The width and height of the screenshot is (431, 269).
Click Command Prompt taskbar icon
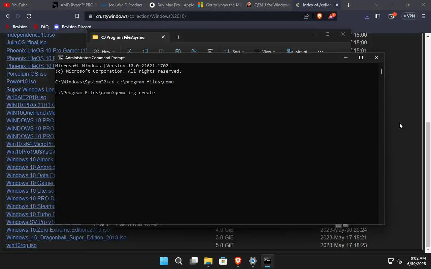[268, 261]
